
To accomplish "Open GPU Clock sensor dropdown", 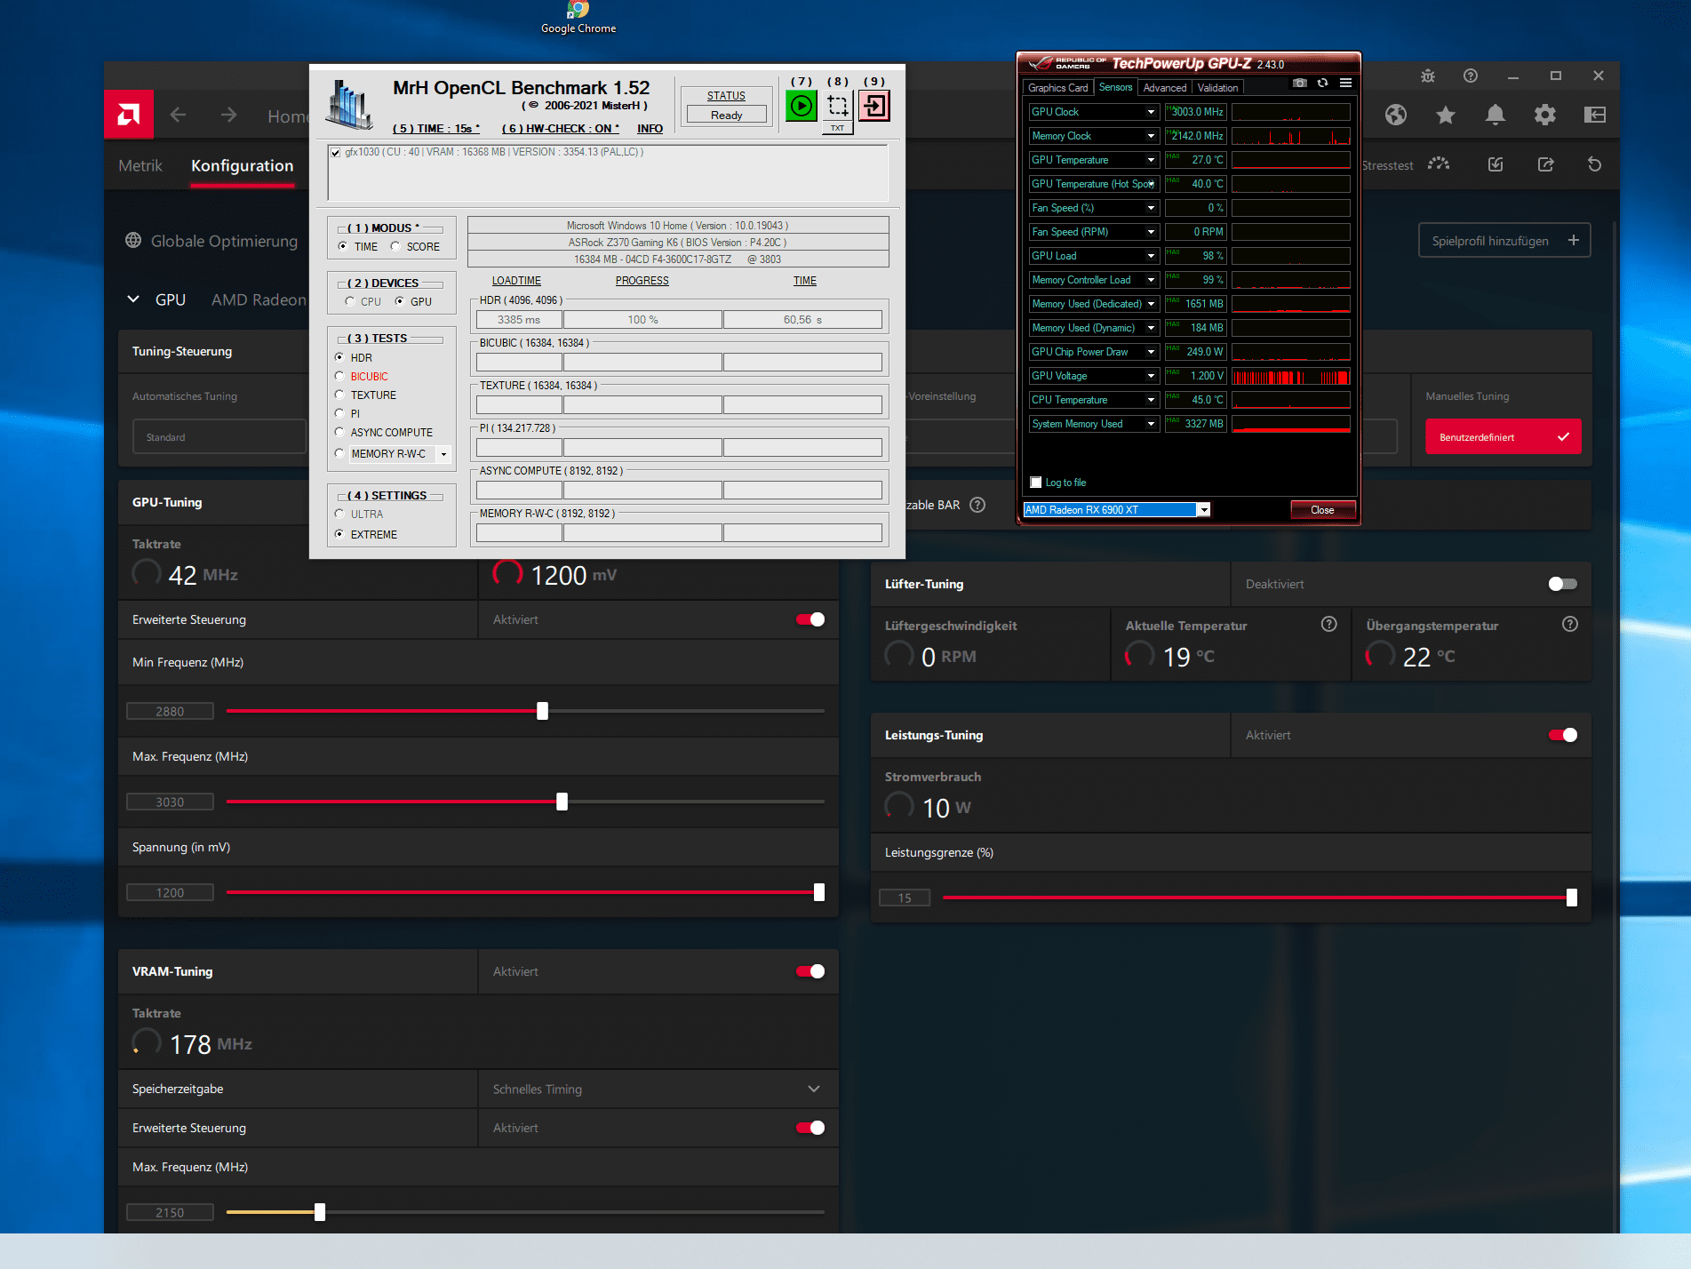I will pos(1151,112).
